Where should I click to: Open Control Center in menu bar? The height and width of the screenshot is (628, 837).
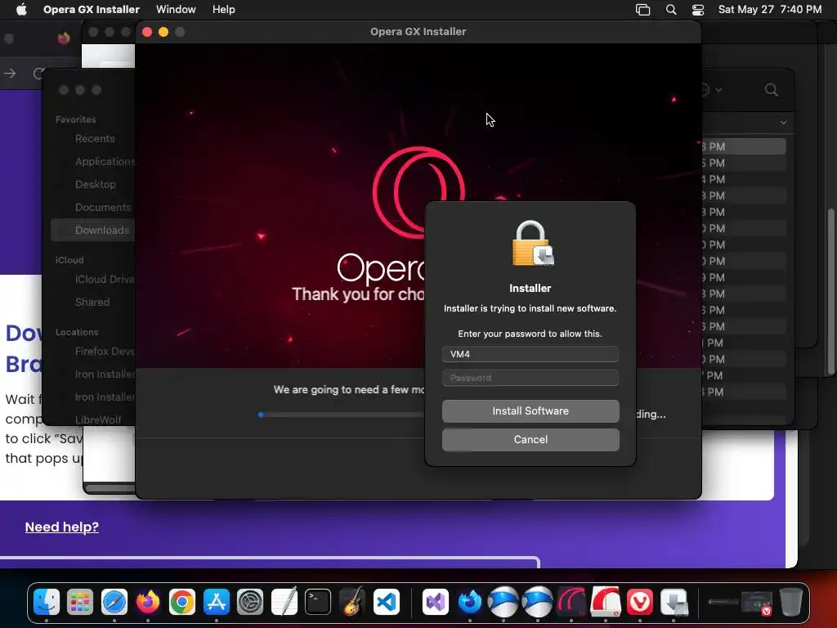698,10
